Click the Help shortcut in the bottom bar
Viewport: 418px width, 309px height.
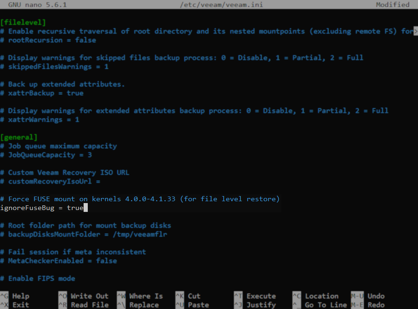point(15,296)
